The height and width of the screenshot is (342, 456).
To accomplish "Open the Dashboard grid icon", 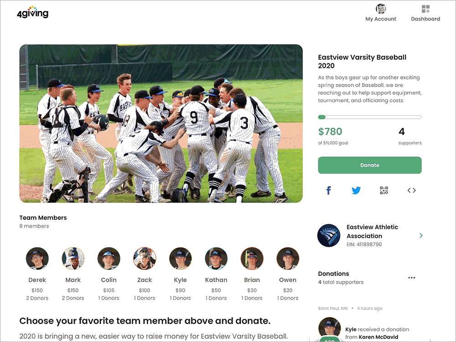I will [425, 9].
